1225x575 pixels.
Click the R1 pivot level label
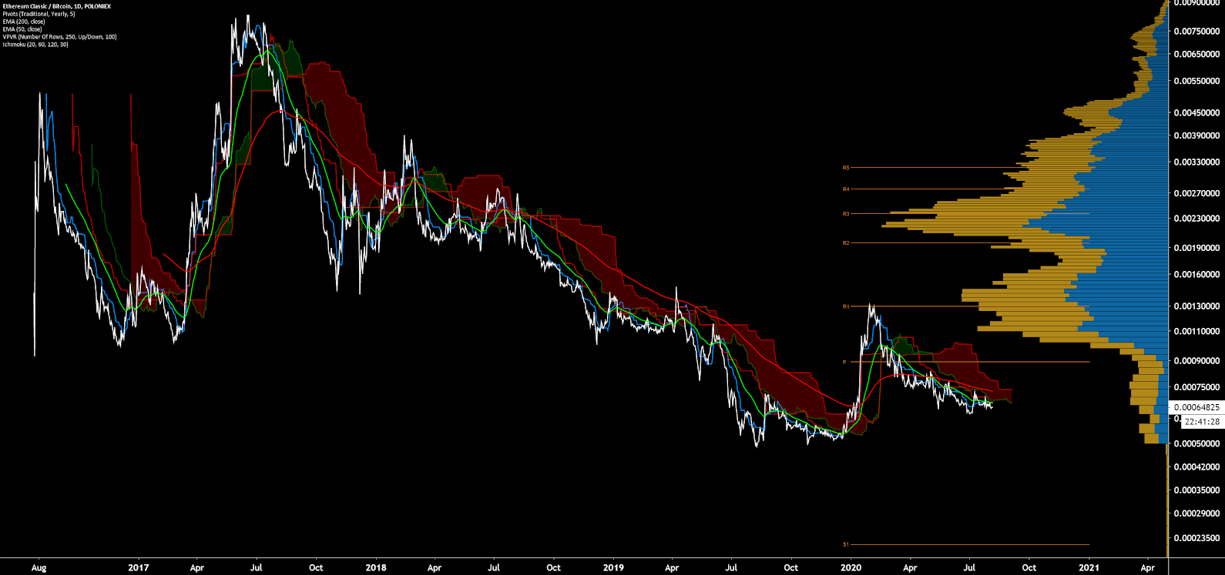pos(846,306)
